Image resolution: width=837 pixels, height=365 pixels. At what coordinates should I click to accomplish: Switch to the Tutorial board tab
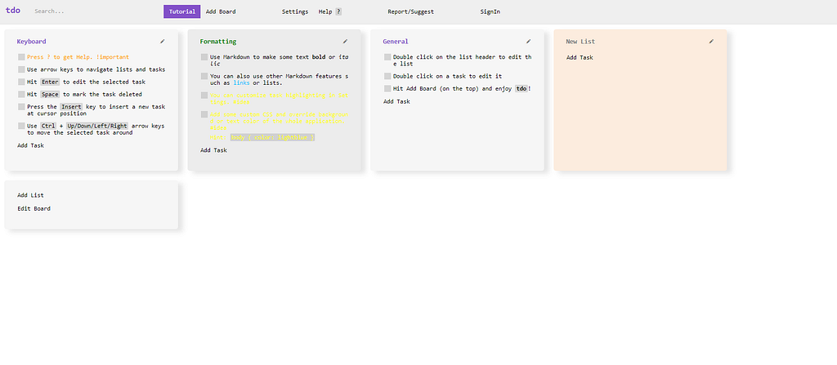click(x=182, y=11)
